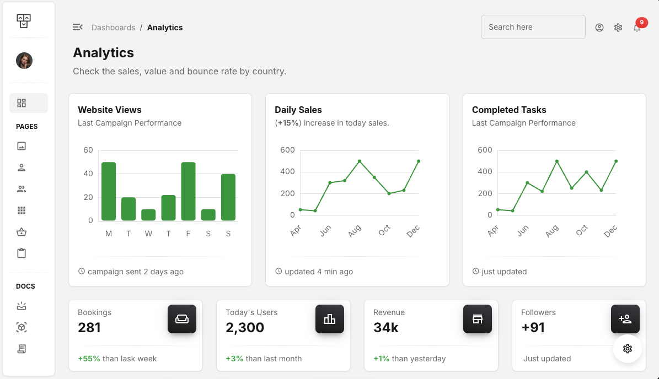The height and width of the screenshot is (379, 659).
Task: Click the Analytics breadcrumb item
Action: (165, 28)
